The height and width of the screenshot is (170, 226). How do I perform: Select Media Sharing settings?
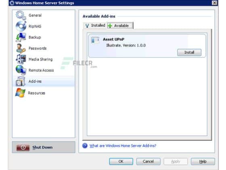[40, 59]
